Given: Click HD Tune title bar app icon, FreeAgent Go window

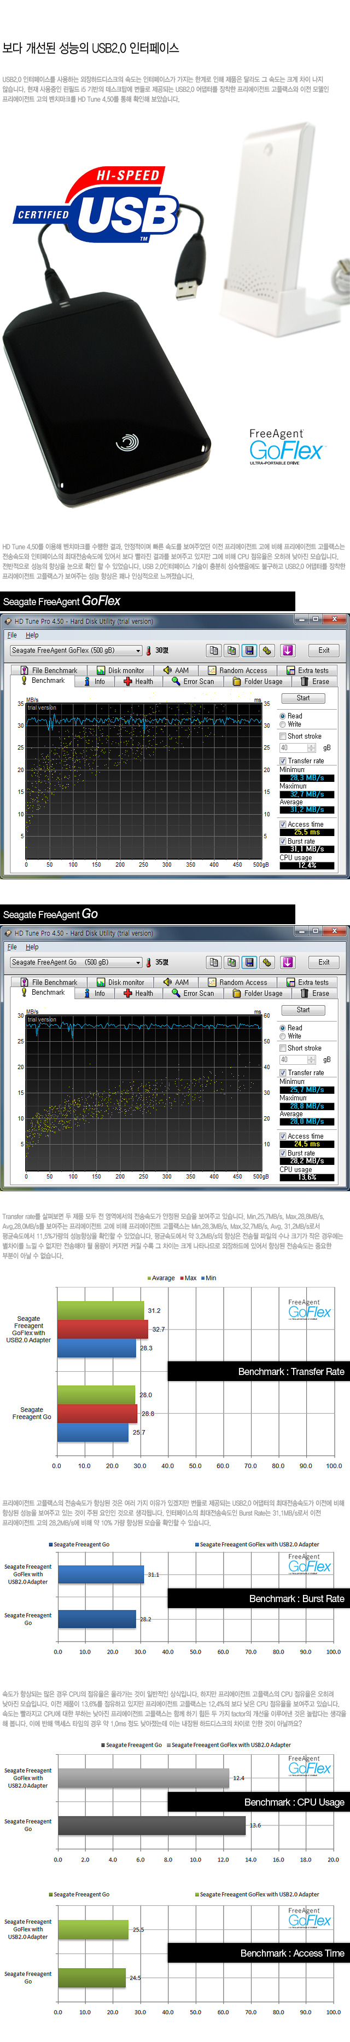Looking at the screenshot, I should click(8, 933).
